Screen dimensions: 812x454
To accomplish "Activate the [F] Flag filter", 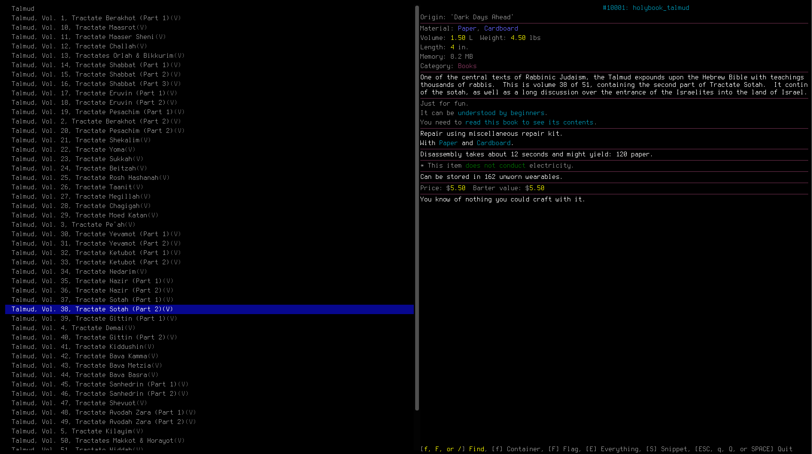I will click(564, 449).
